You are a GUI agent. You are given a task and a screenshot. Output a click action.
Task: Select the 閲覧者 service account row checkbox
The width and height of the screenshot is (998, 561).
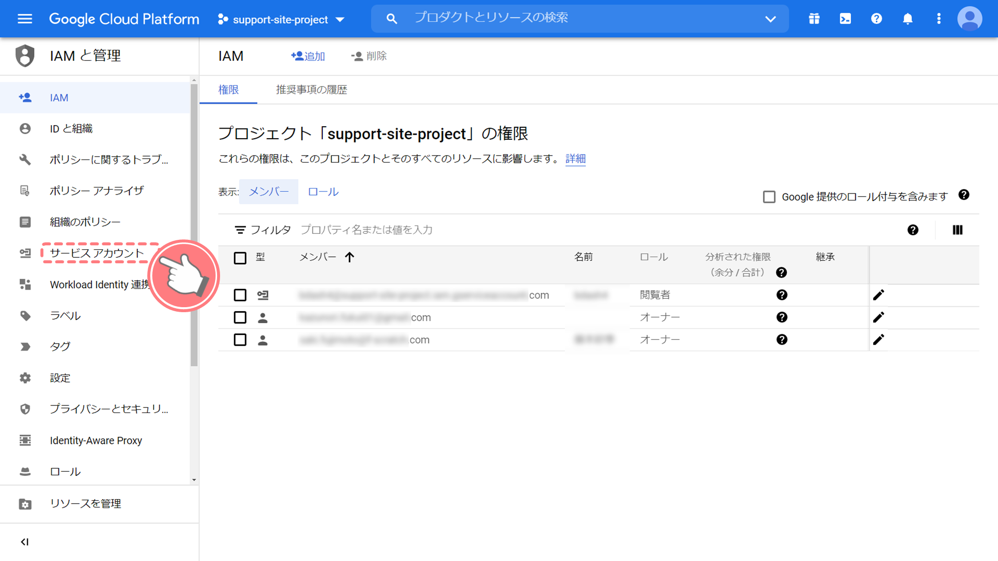click(240, 295)
